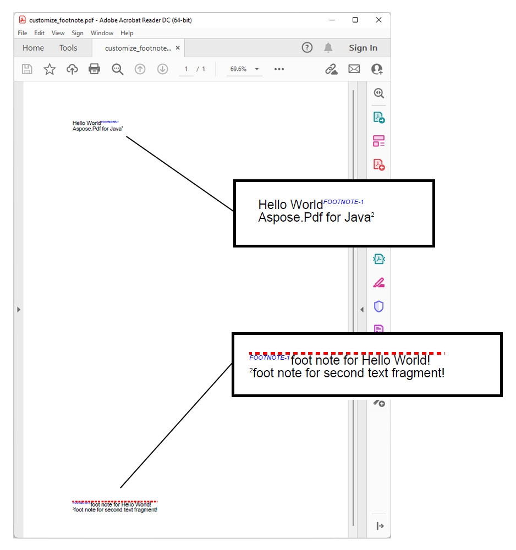Image resolution: width=516 pixels, height=550 pixels.
Task: Click the Print document icon
Action: (95, 69)
